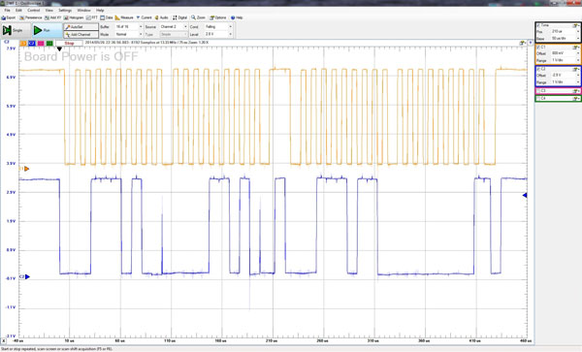Select the green C4 color box
The image size is (582, 352).
[49, 44]
